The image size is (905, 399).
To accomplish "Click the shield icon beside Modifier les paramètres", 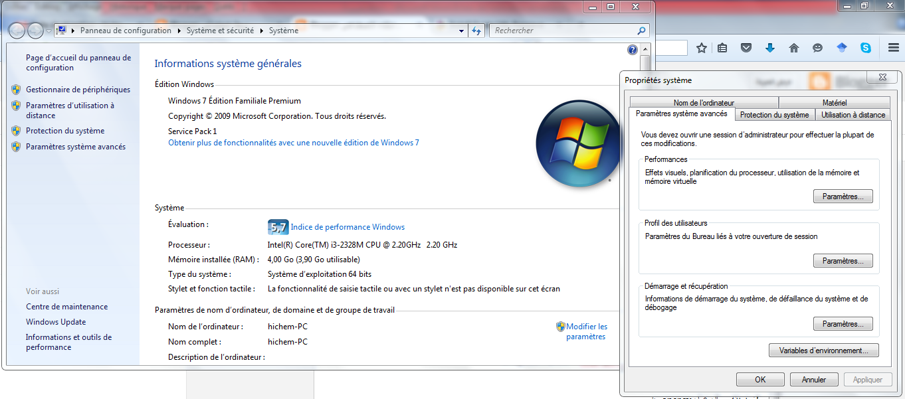I will click(x=561, y=327).
